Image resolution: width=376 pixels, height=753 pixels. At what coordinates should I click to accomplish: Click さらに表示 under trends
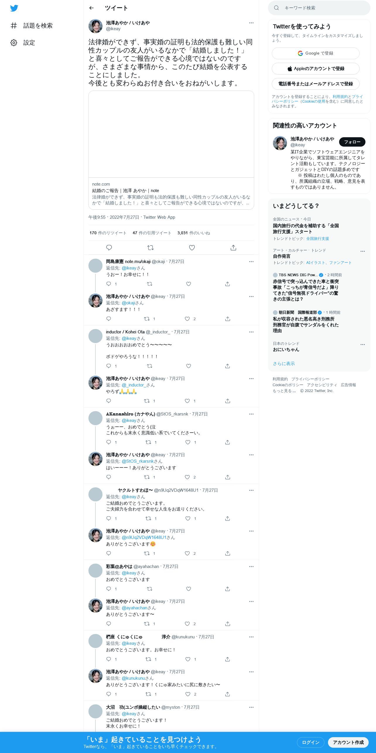pyautogui.click(x=284, y=364)
